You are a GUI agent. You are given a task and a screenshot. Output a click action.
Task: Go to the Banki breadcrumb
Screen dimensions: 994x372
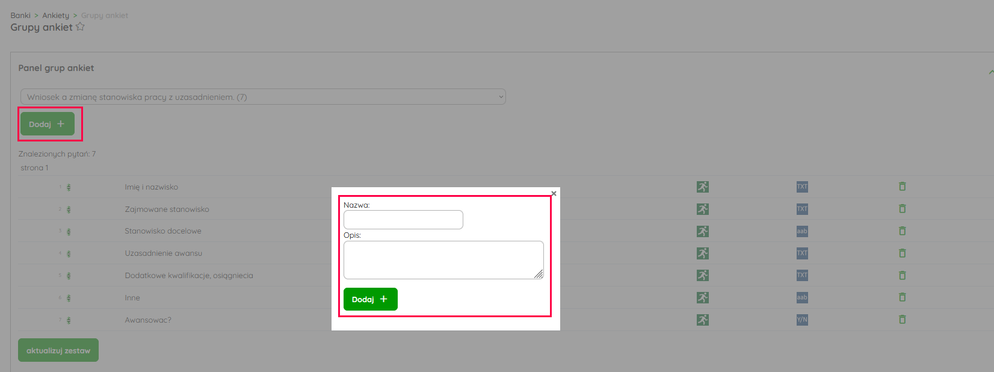[x=20, y=16]
